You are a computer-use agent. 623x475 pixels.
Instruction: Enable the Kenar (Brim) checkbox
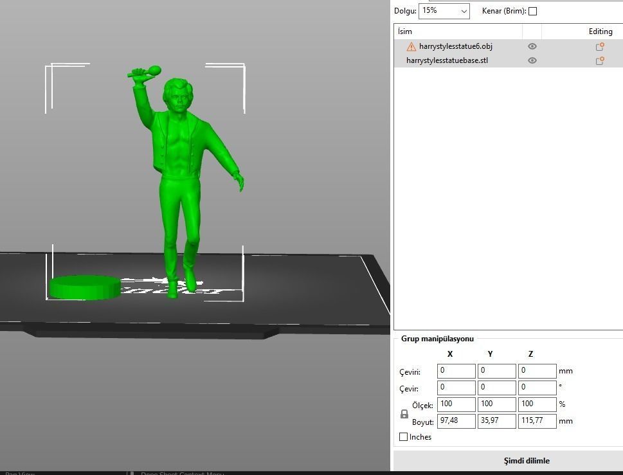pyautogui.click(x=533, y=11)
